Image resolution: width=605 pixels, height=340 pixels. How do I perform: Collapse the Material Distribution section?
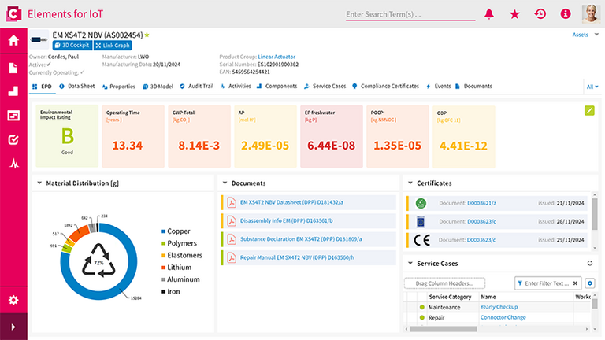[x=39, y=183]
